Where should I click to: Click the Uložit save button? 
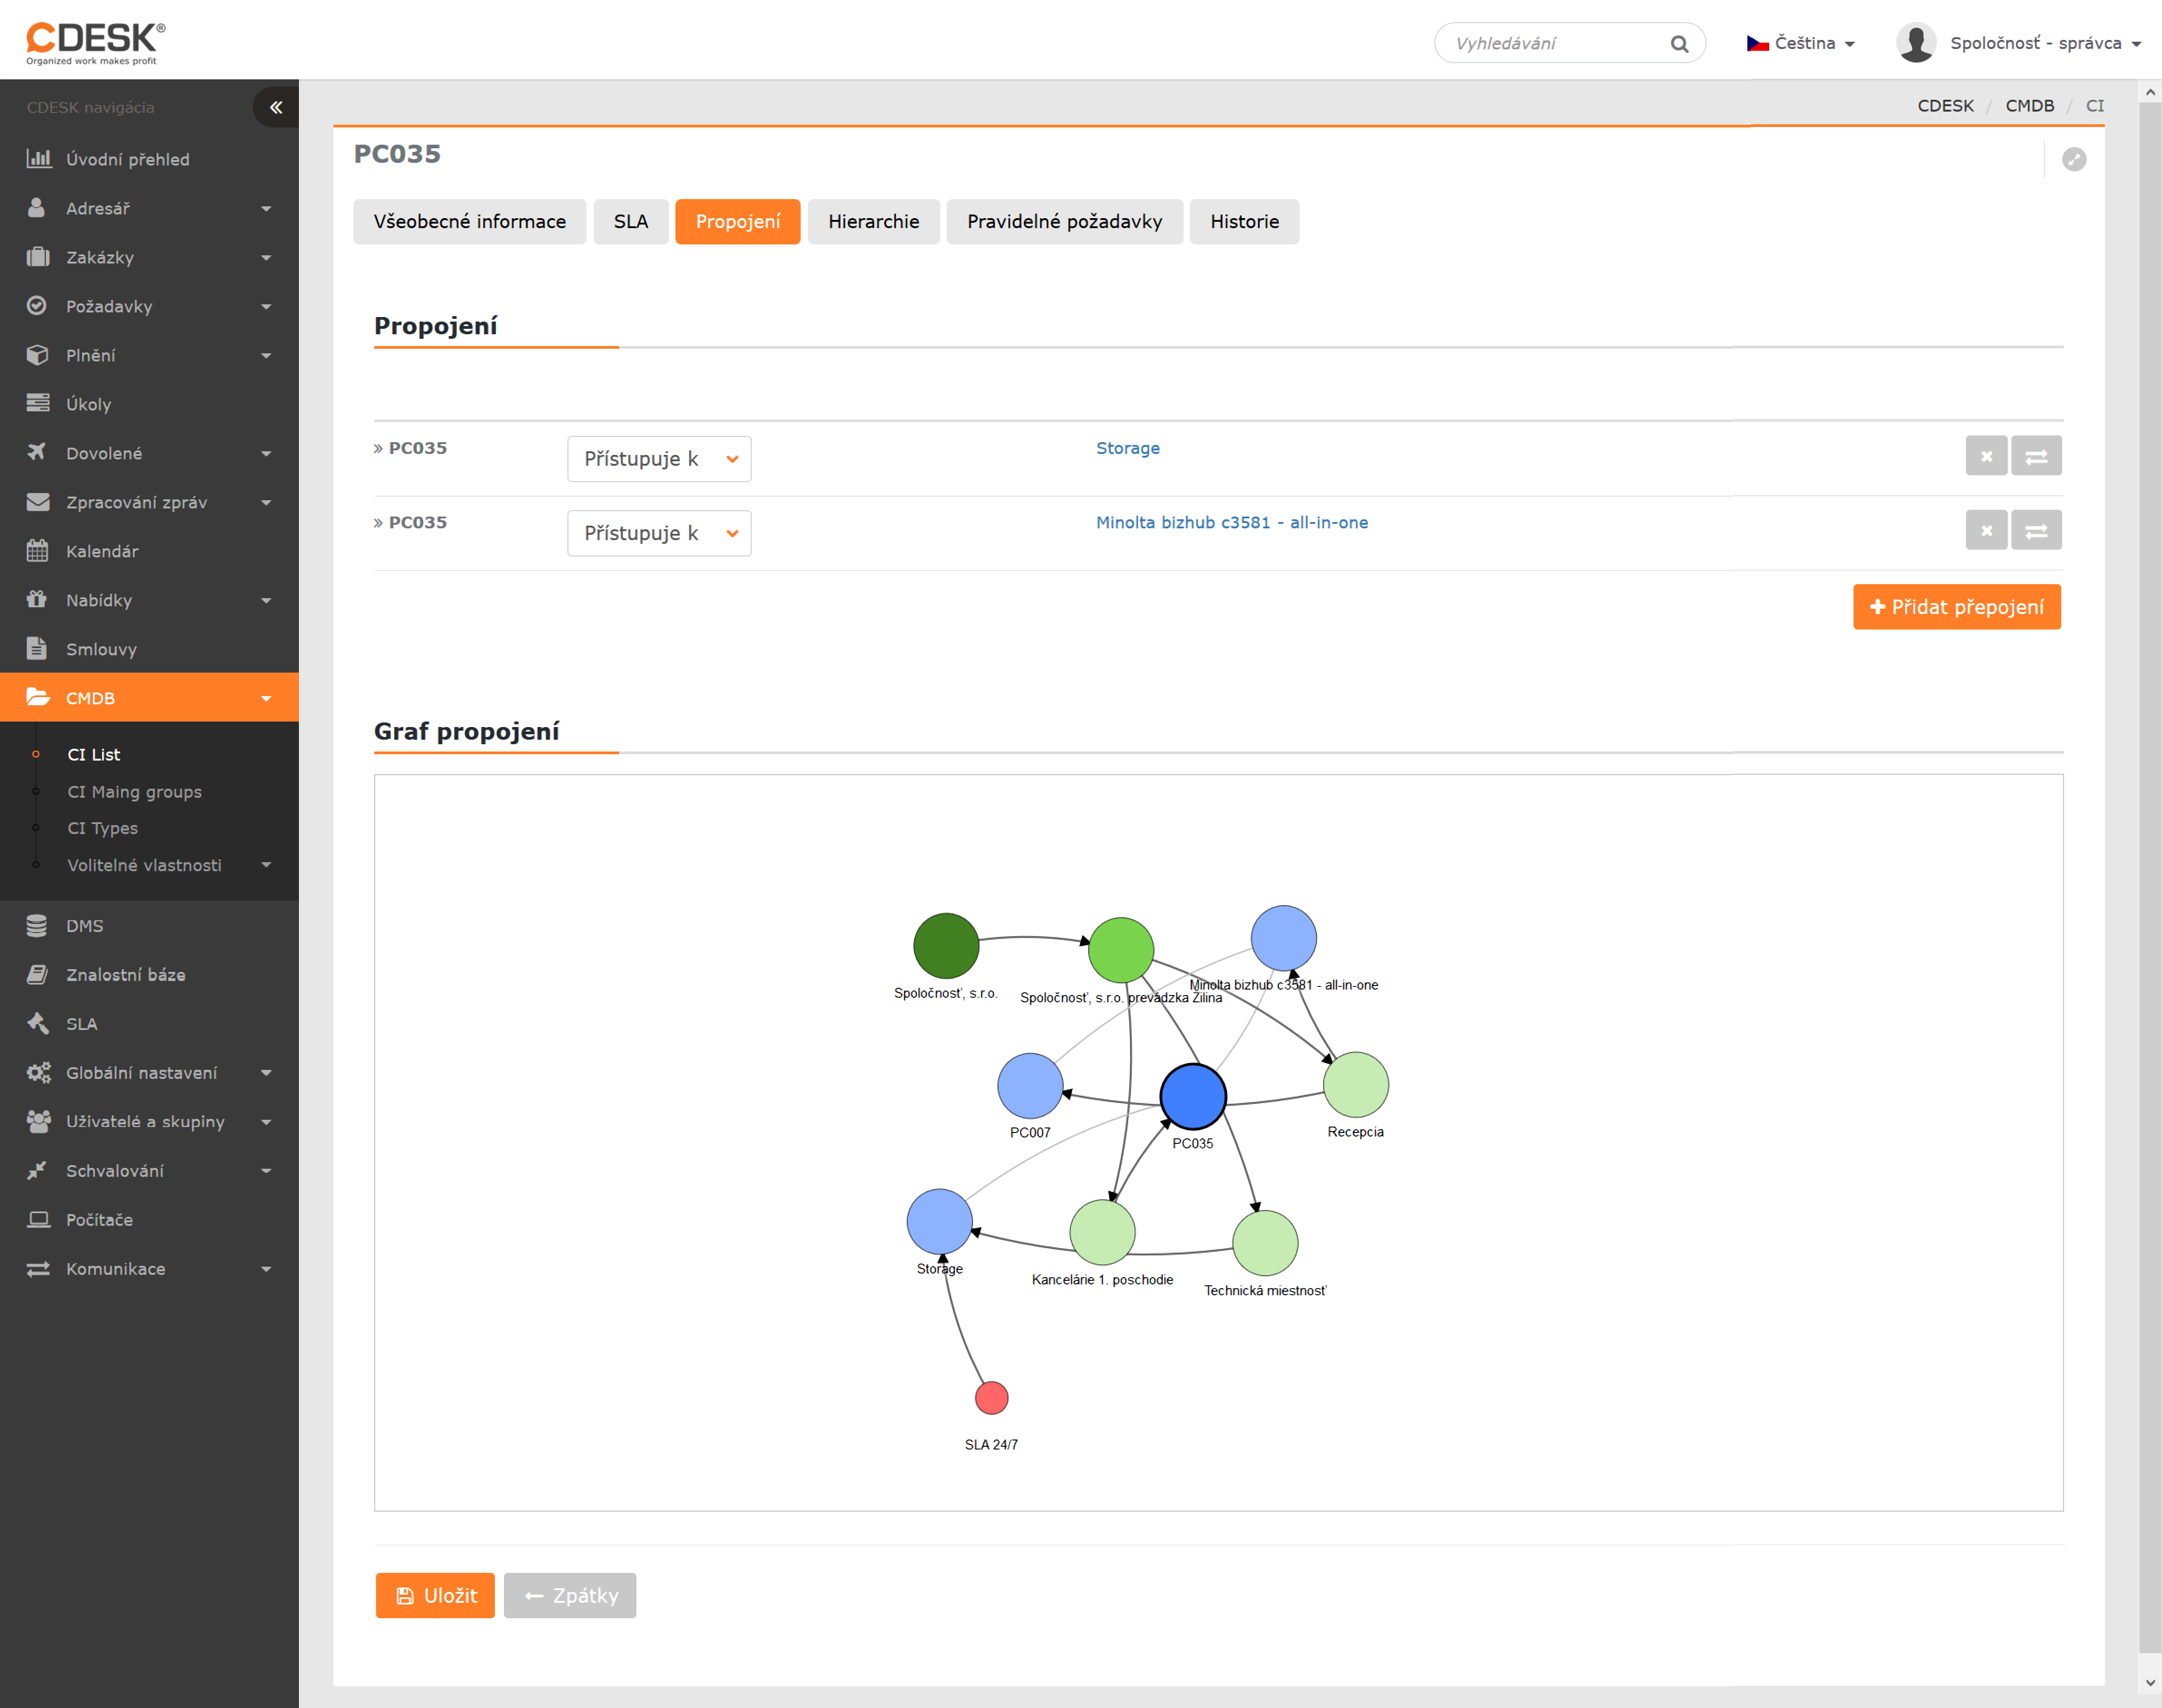tap(435, 1595)
